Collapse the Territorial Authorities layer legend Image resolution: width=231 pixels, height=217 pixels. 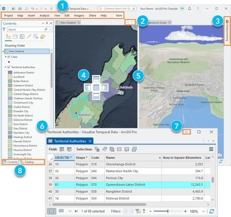[x=5, y=67]
